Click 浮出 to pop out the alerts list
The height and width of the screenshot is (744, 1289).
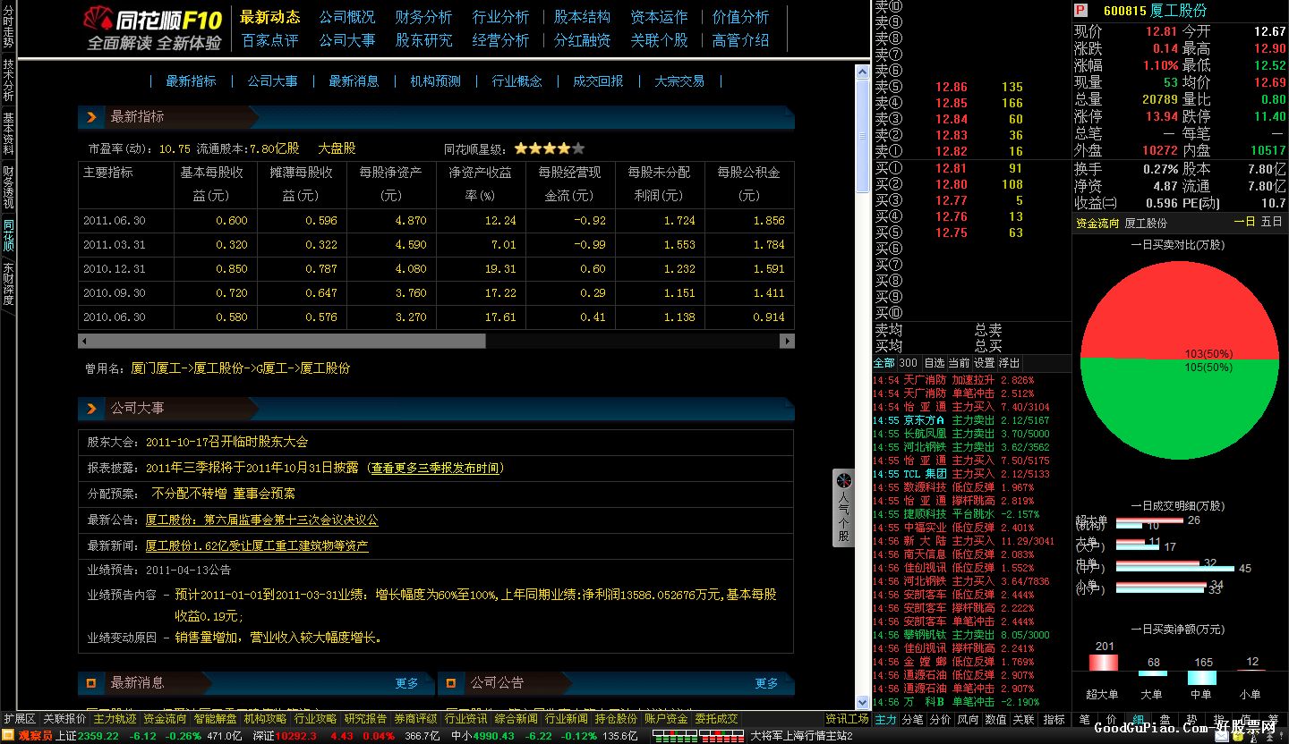point(1009,363)
